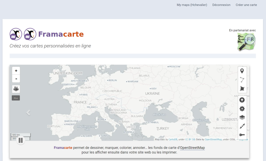Screen dimensions: 266x161
Task: Click the tagline Créez vos cartes personnalisées en ligne
Action: tap(50, 46)
